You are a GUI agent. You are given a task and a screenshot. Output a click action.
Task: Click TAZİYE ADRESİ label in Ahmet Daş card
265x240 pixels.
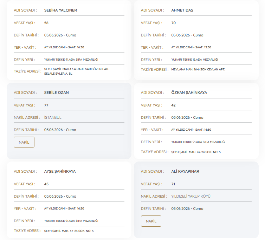[155, 69]
